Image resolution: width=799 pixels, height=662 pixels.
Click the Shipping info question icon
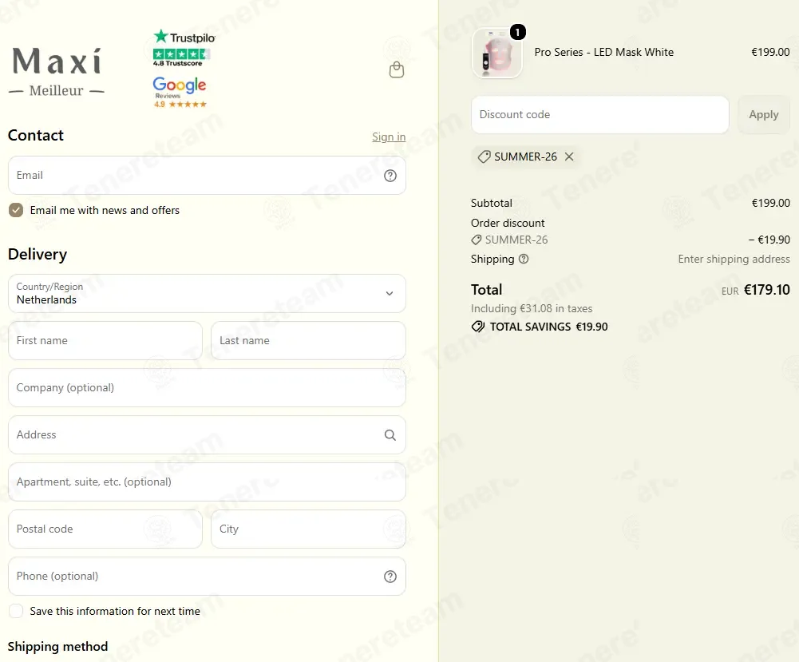pyautogui.click(x=524, y=259)
